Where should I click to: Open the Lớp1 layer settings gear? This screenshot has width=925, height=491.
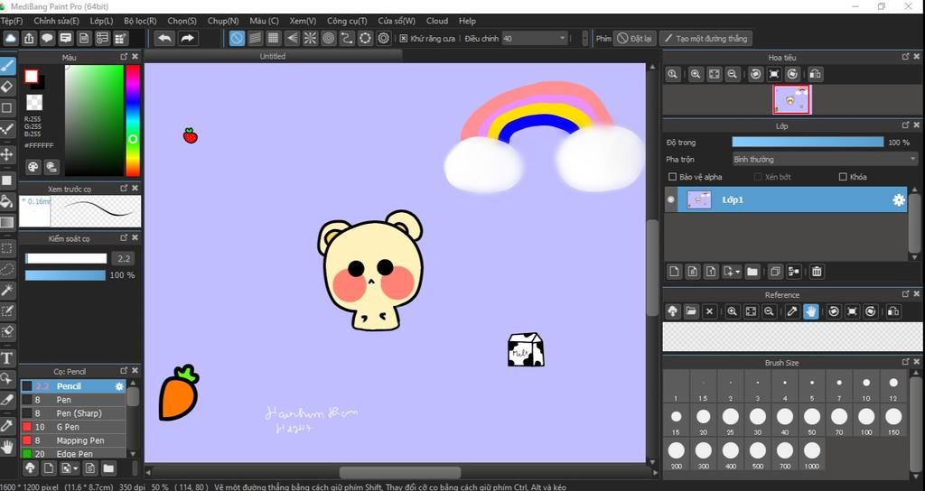click(898, 200)
